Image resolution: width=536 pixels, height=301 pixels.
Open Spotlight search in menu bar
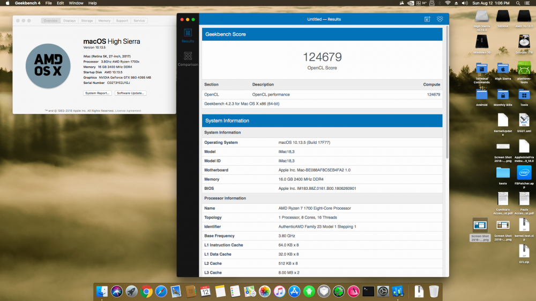pyautogui.click(x=518, y=3)
